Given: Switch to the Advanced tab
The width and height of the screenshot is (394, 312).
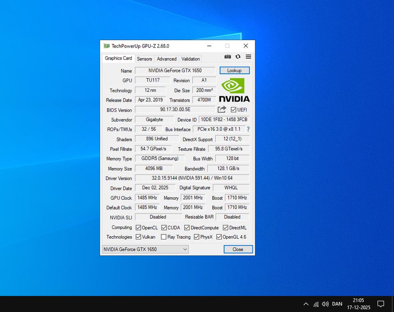Looking at the screenshot, I should 167,59.
